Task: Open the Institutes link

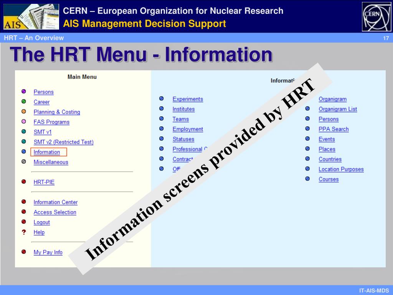Action: coord(184,109)
